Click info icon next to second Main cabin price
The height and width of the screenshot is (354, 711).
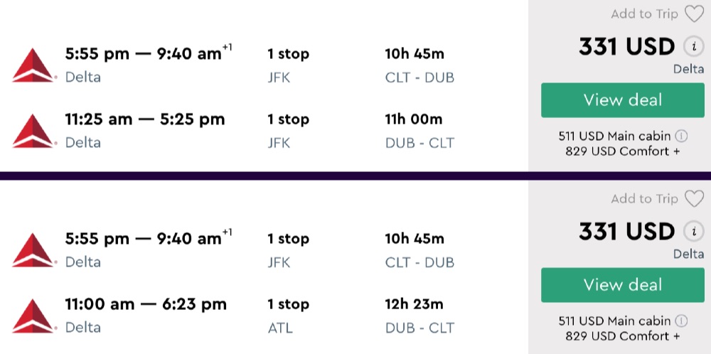(681, 321)
